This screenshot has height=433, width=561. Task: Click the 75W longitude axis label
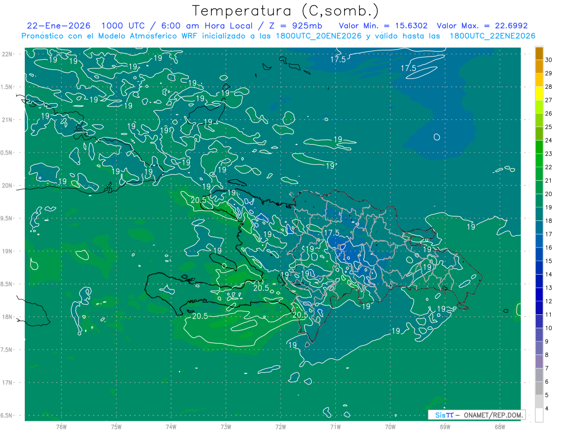coord(116,427)
